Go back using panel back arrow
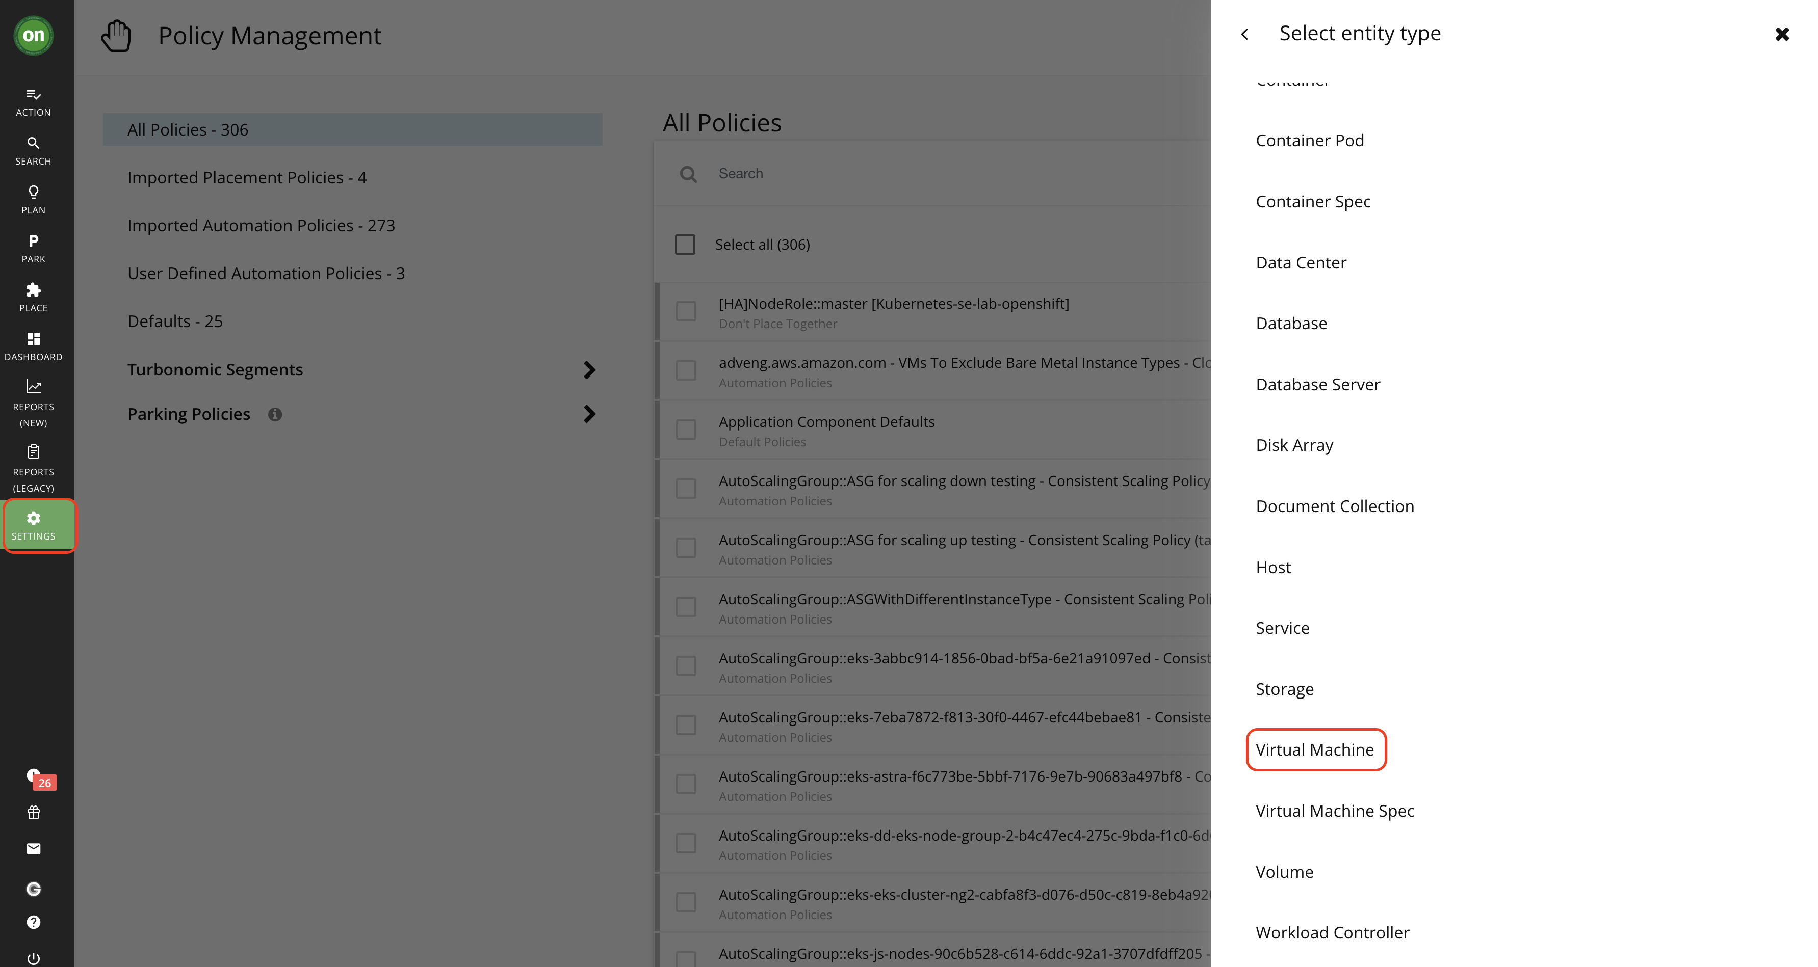 (x=1245, y=34)
